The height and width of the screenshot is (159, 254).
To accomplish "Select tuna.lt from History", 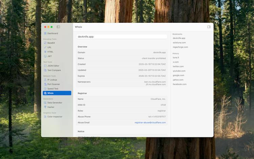I will tap(176, 58).
